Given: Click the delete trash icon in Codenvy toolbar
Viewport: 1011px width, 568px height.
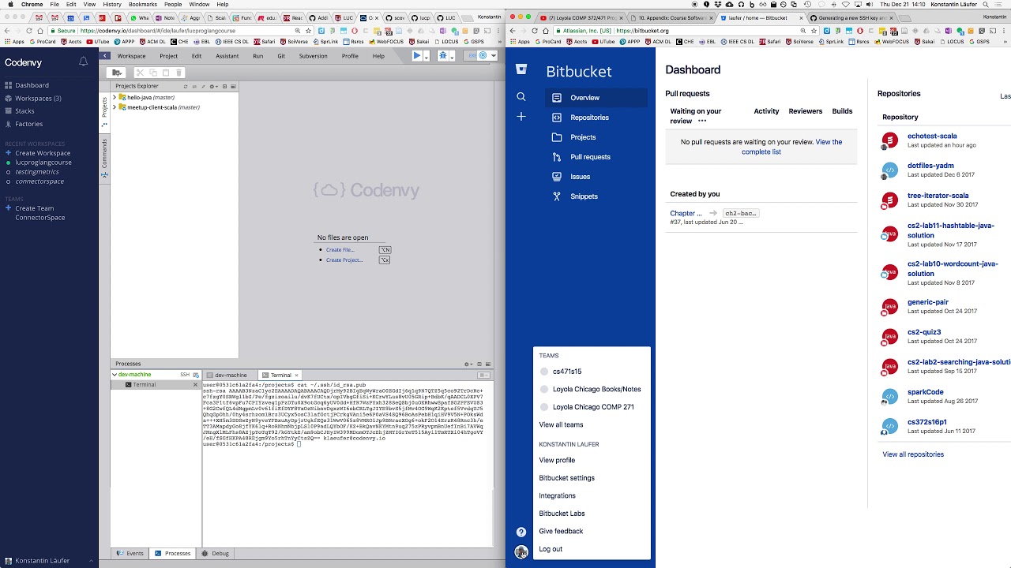Looking at the screenshot, I should pyautogui.click(x=179, y=73).
